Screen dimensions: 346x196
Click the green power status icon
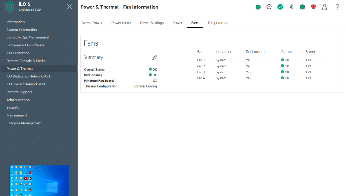click(258, 7)
